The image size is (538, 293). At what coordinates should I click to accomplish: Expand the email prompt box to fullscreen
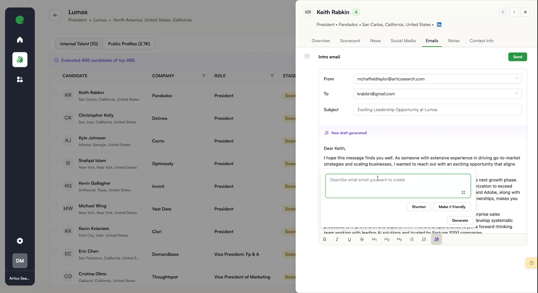pyautogui.click(x=463, y=192)
